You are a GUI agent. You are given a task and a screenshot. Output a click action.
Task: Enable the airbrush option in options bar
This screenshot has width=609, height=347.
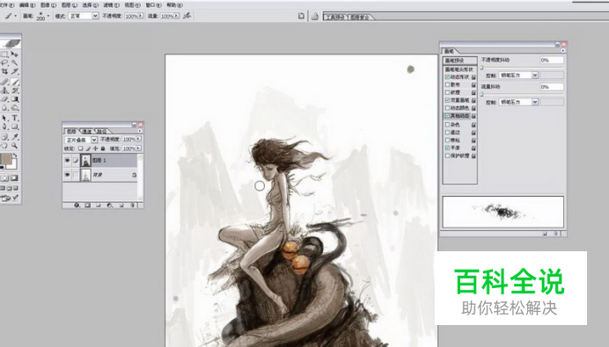[187, 16]
